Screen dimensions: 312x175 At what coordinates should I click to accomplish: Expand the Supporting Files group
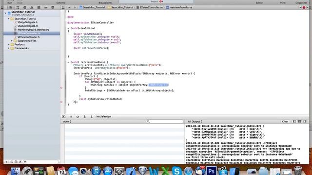pos(12,41)
